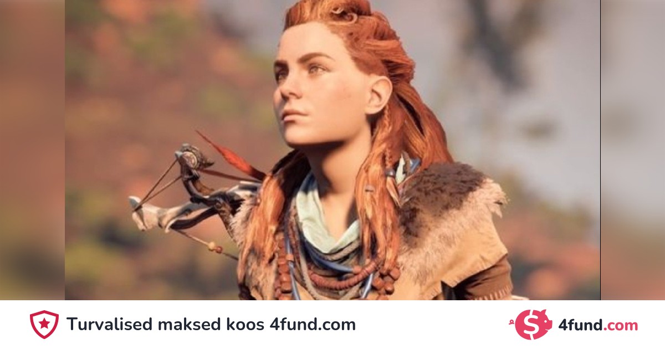Click the blurred left side strip

coord(32,150)
